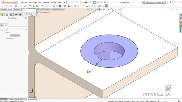Select the Circle sketch tool
The height and width of the screenshot is (102, 182).
(25, 6)
